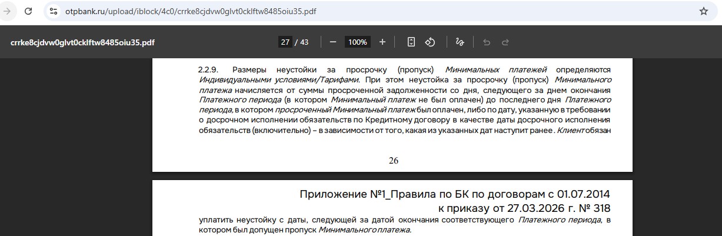Redo the annotation action
The image size is (722, 236).
point(505,42)
